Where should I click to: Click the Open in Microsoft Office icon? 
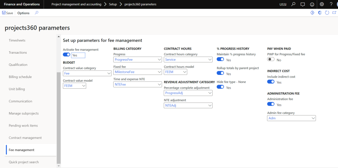point(319,13)
